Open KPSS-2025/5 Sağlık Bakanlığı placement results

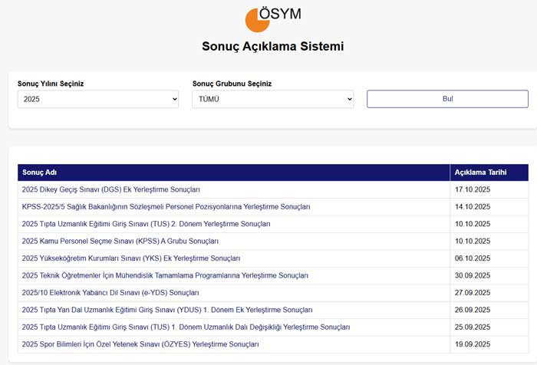[166, 207]
